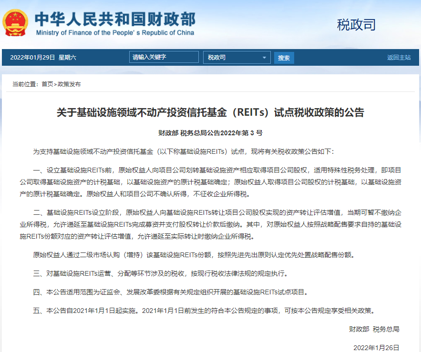Click the English Ministry of Finance subtitle
Image resolution: width=421 pixels, height=352 pixels.
[x=115, y=33]
